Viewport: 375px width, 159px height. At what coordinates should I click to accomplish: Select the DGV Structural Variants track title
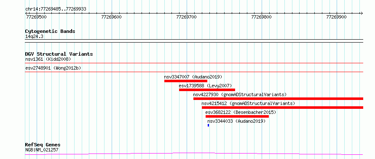pos(59,54)
